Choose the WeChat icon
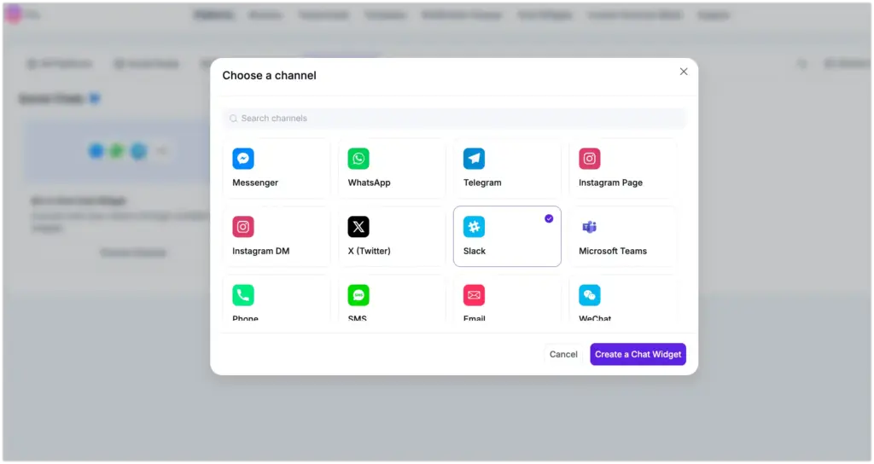The height and width of the screenshot is (464, 874). [589, 295]
